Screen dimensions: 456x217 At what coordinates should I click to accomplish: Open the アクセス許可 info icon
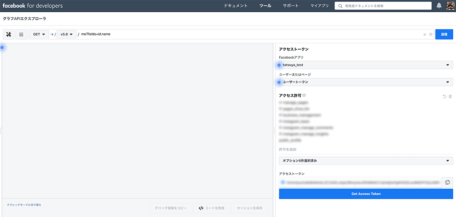tap(304, 95)
